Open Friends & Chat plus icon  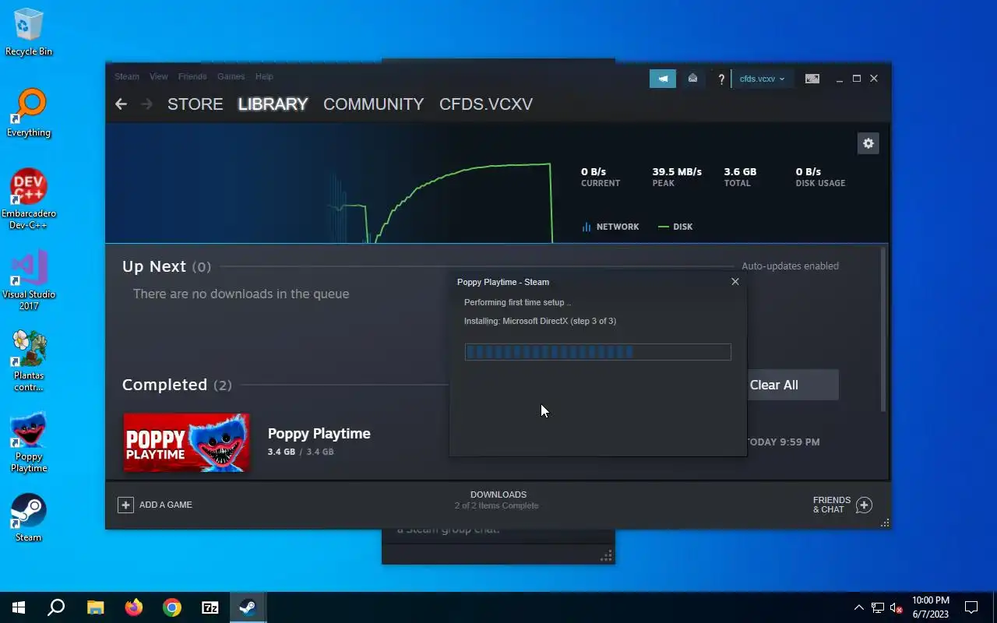(x=864, y=505)
